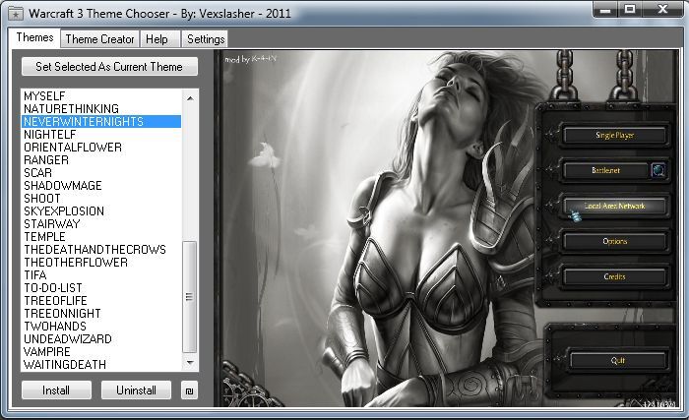Click the theme list scrollbar thumb
Image resolution: width=689 pixels, height=420 pixels.
pyautogui.click(x=189, y=297)
